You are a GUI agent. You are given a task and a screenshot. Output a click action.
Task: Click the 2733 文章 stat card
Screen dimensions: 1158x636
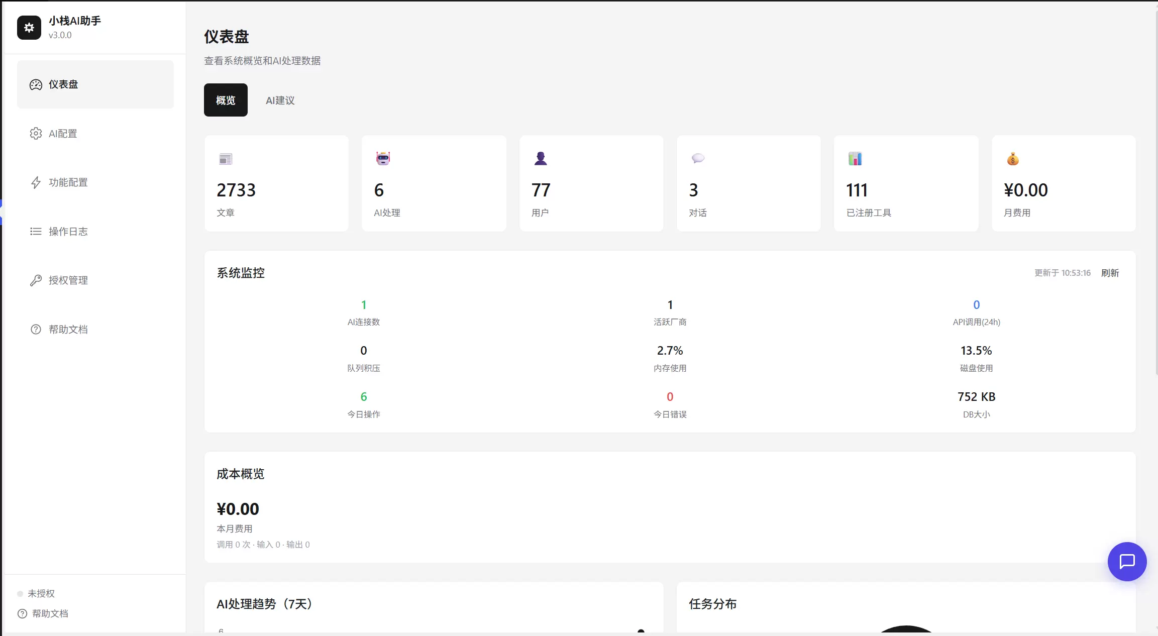pos(276,183)
